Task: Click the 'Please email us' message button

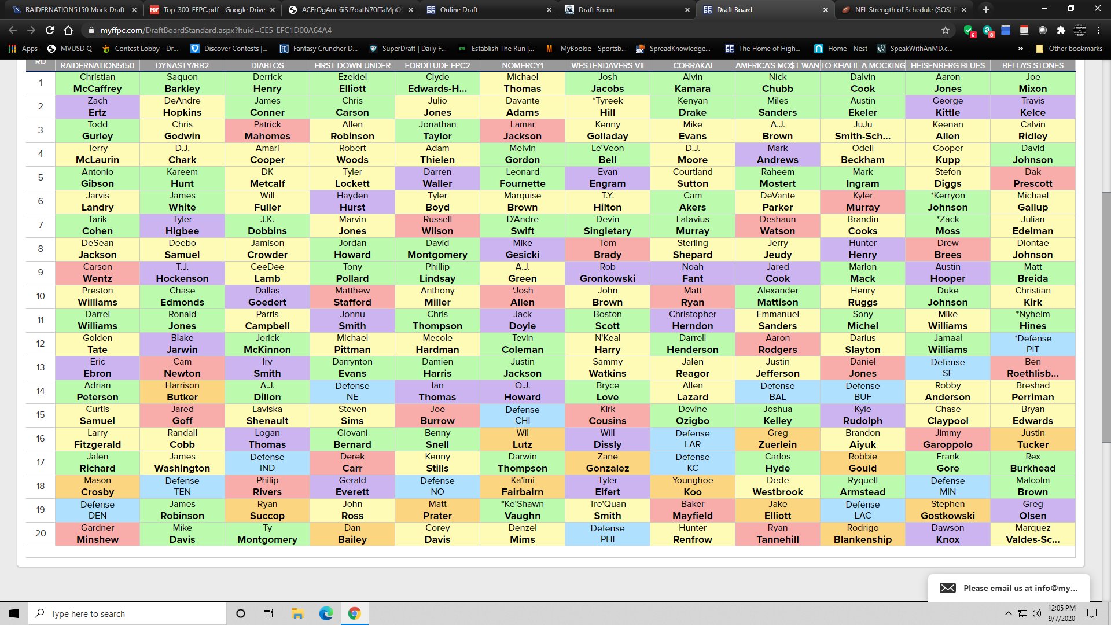Action: (x=1009, y=588)
